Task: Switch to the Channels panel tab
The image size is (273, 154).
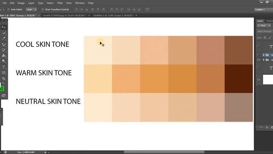Action: [x=269, y=21]
